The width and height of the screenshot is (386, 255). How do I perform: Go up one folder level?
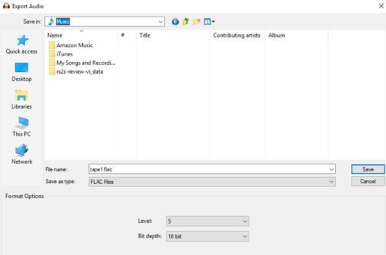(x=186, y=22)
